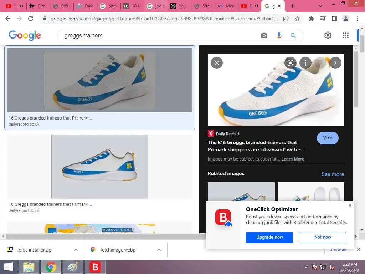Image resolution: width=365 pixels, height=274 pixels.
Task: Open Paint from the taskbar
Action: click(x=73, y=267)
